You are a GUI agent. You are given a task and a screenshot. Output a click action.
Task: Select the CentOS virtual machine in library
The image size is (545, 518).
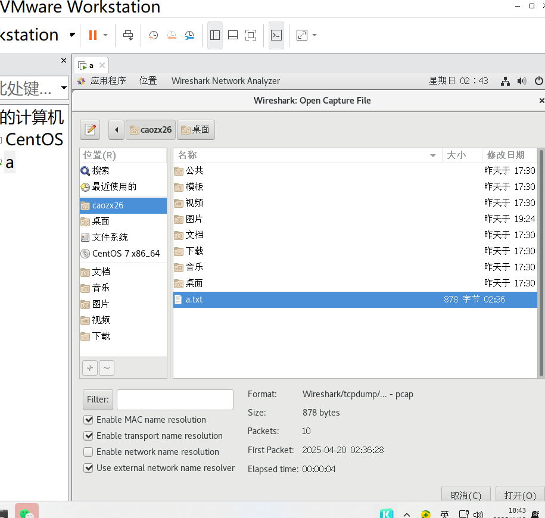tap(34, 140)
